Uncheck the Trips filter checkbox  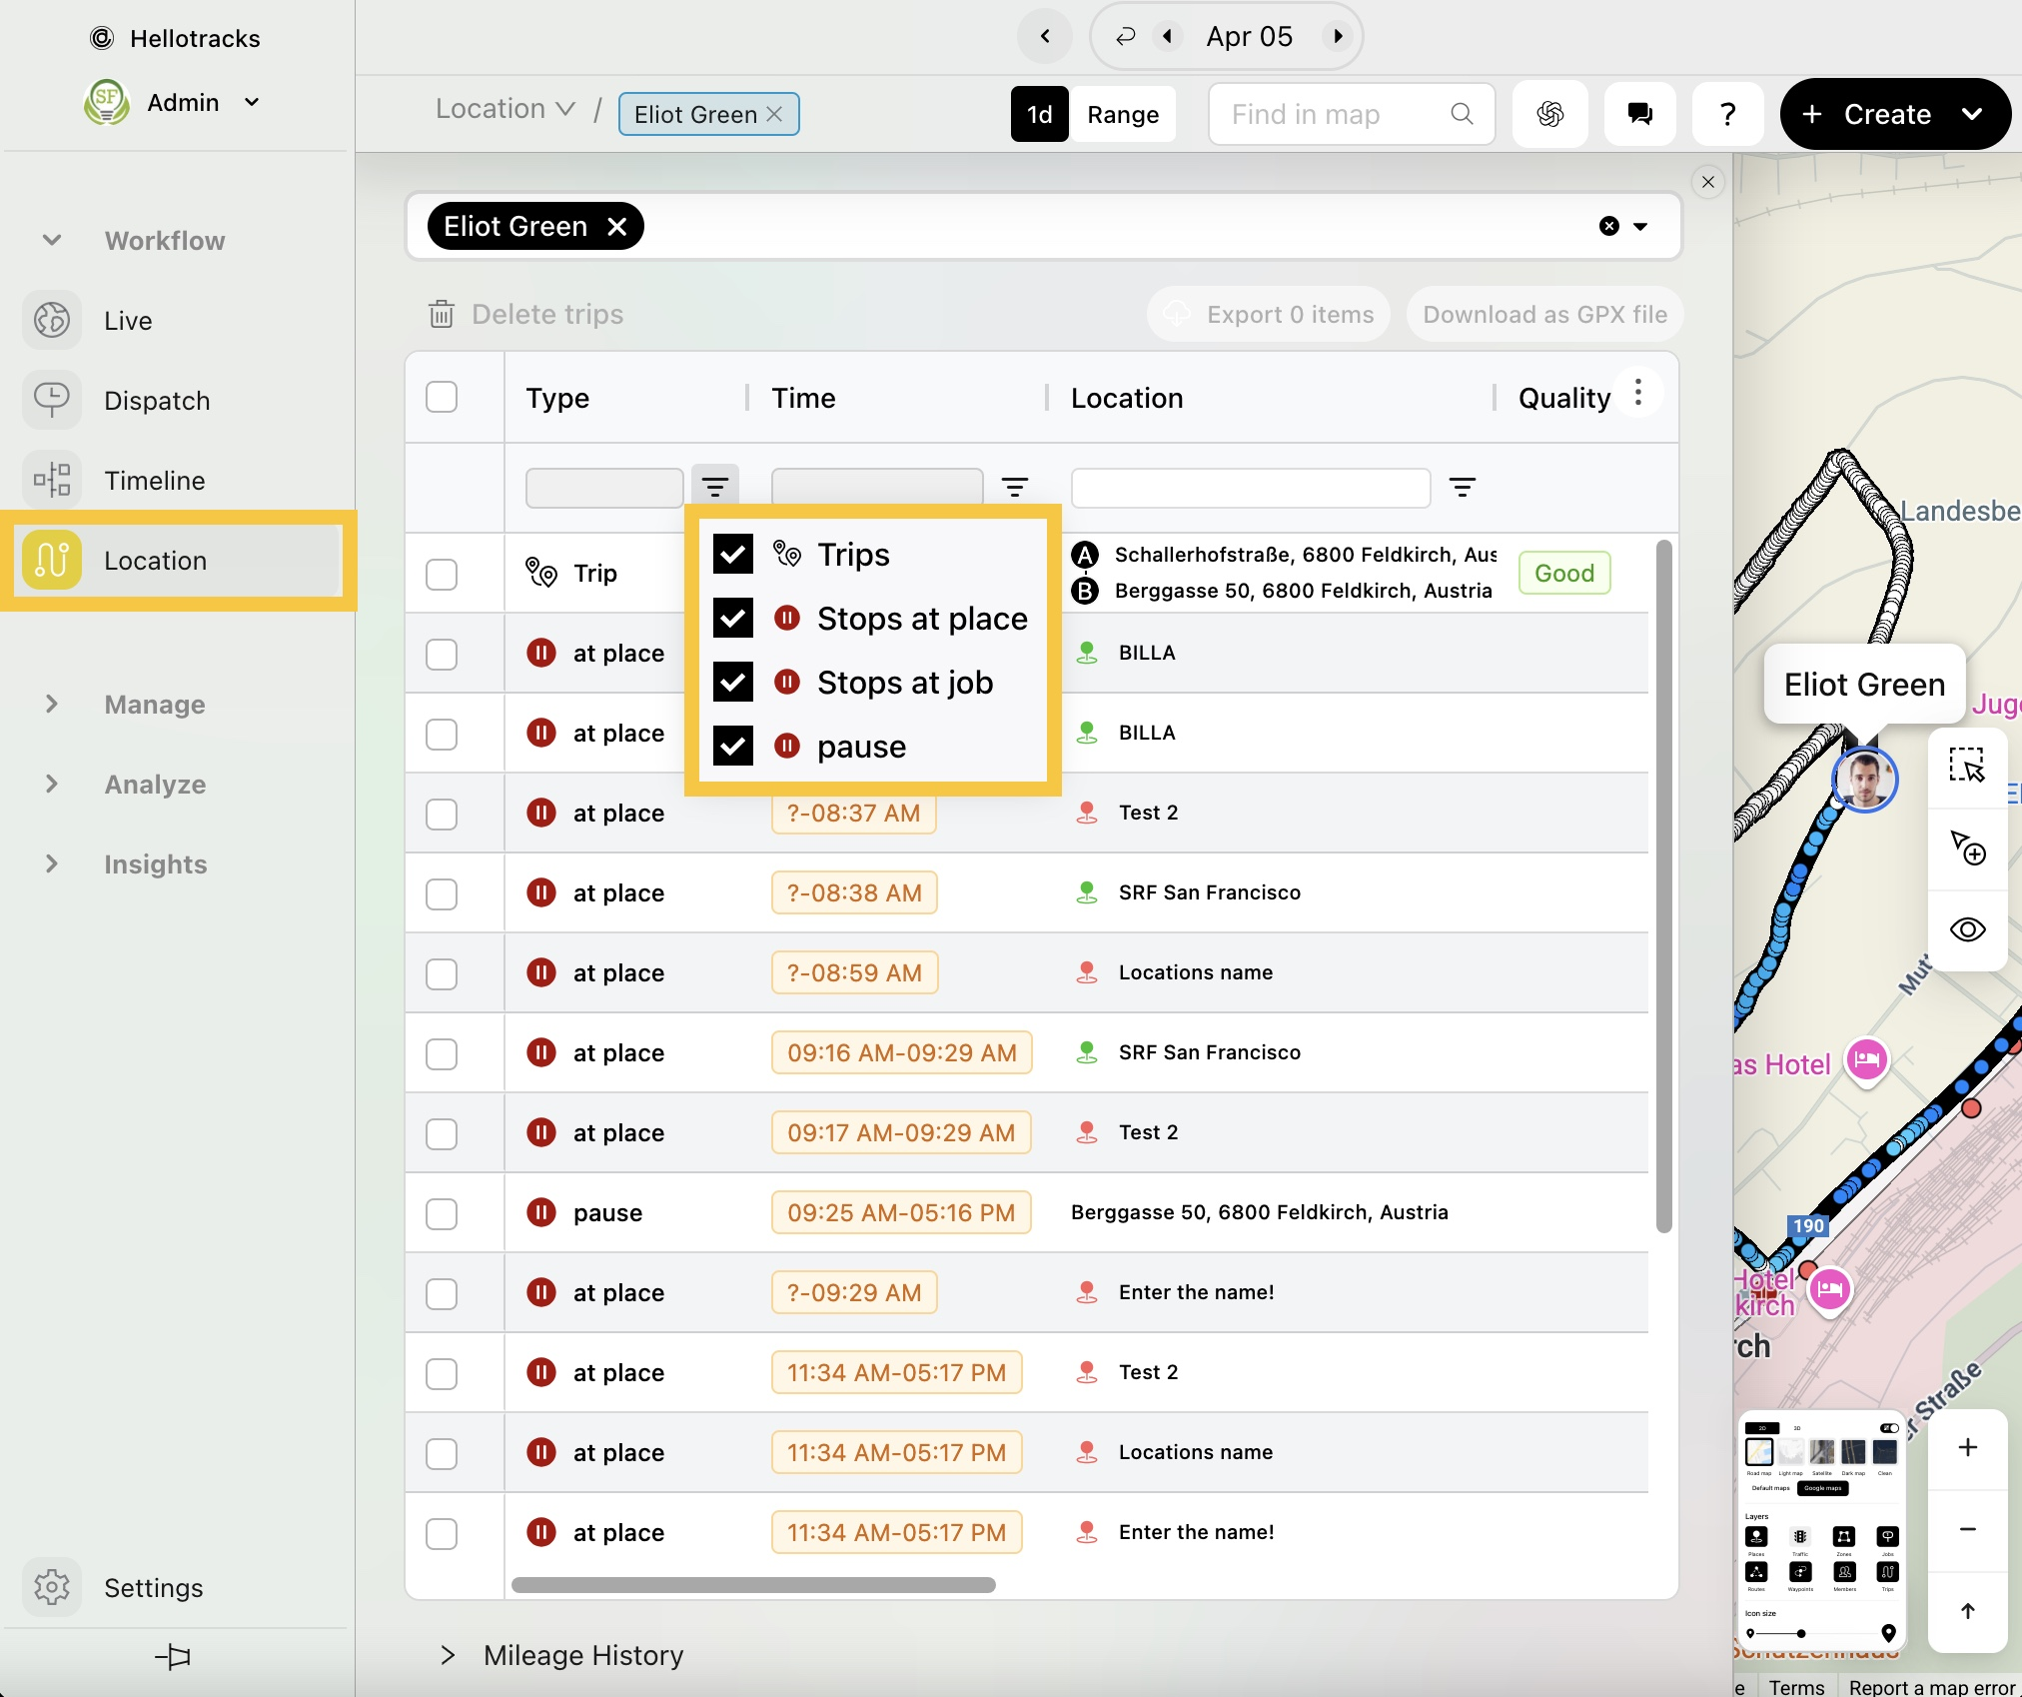(x=733, y=554)
